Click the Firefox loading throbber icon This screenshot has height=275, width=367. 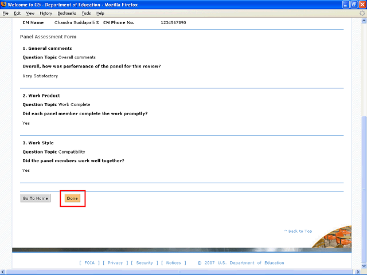tap(362, 13)
